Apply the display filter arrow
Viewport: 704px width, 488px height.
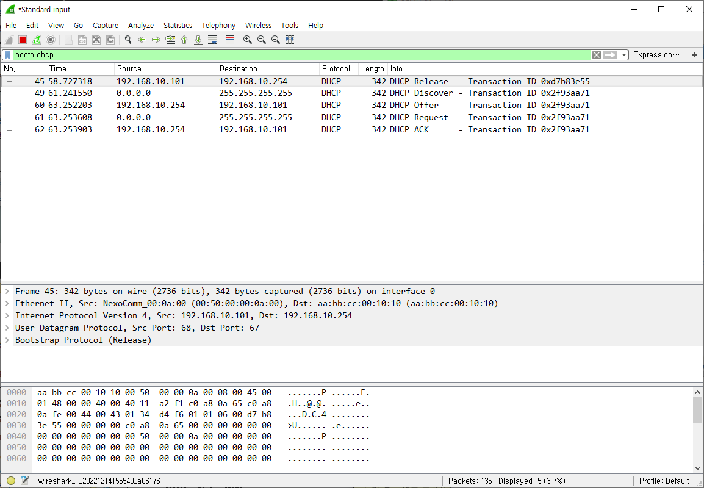609,55
